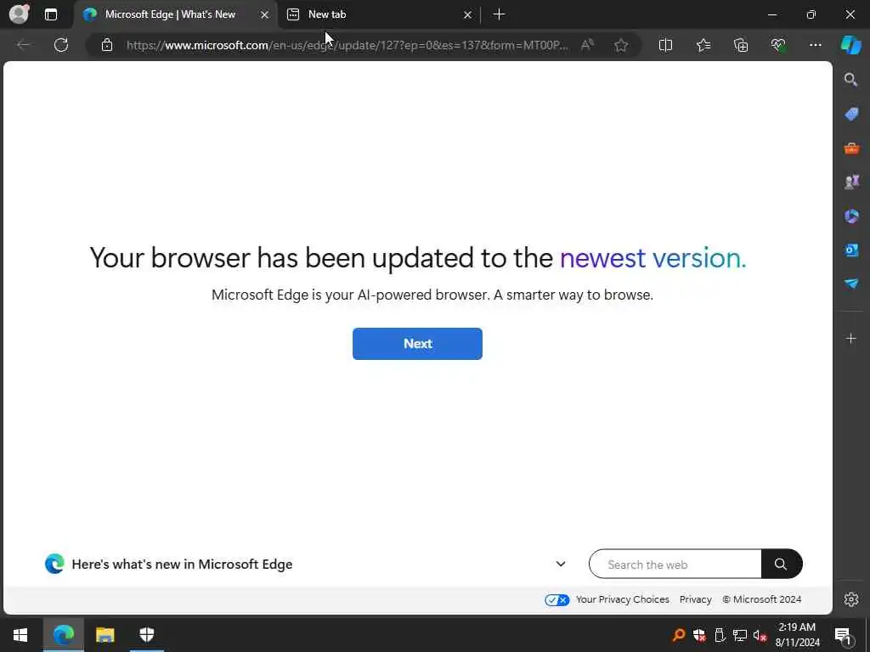870x652 pixels.
Task: Open the Favorites list
Action: [x=703, y=45]
